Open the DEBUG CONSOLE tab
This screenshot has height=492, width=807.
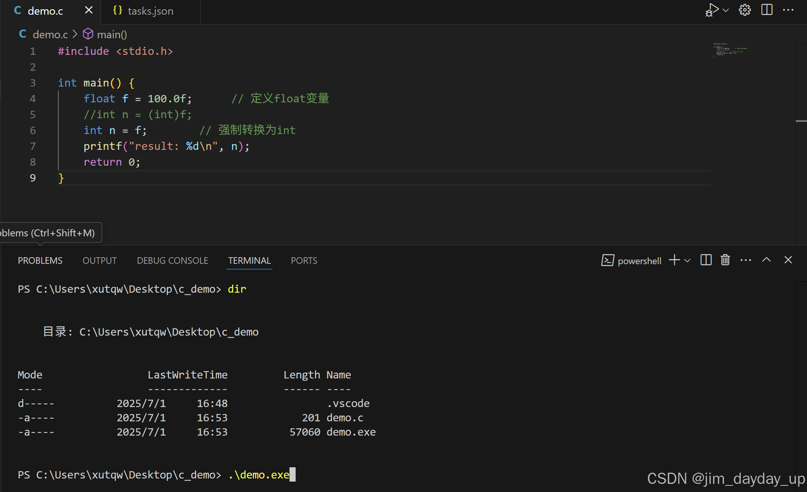[172, 261]
